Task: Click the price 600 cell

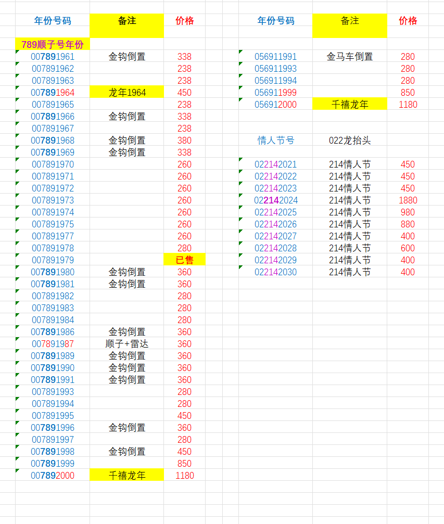Action: tap(408, 248)
